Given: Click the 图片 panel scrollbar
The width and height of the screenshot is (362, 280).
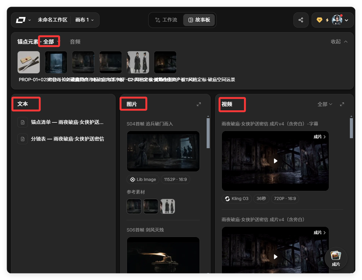Looking at the screenshot, I should pos(208,133).
